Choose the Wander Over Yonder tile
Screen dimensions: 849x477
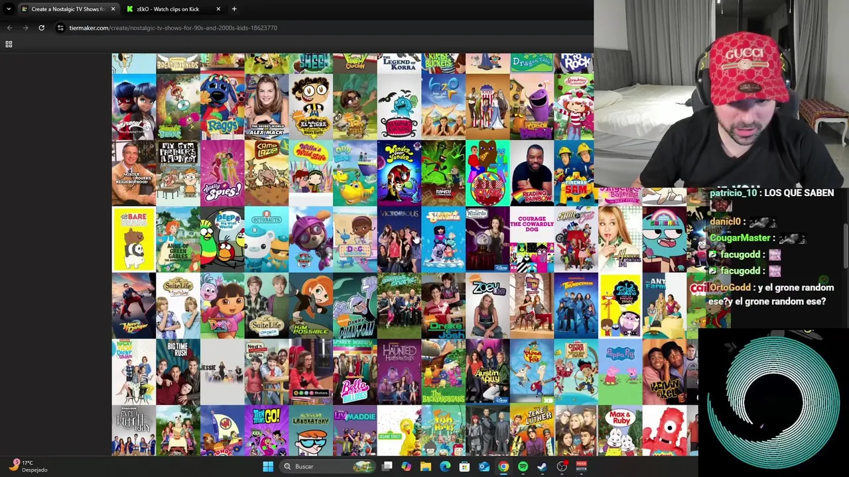click(x=399, y=173)
